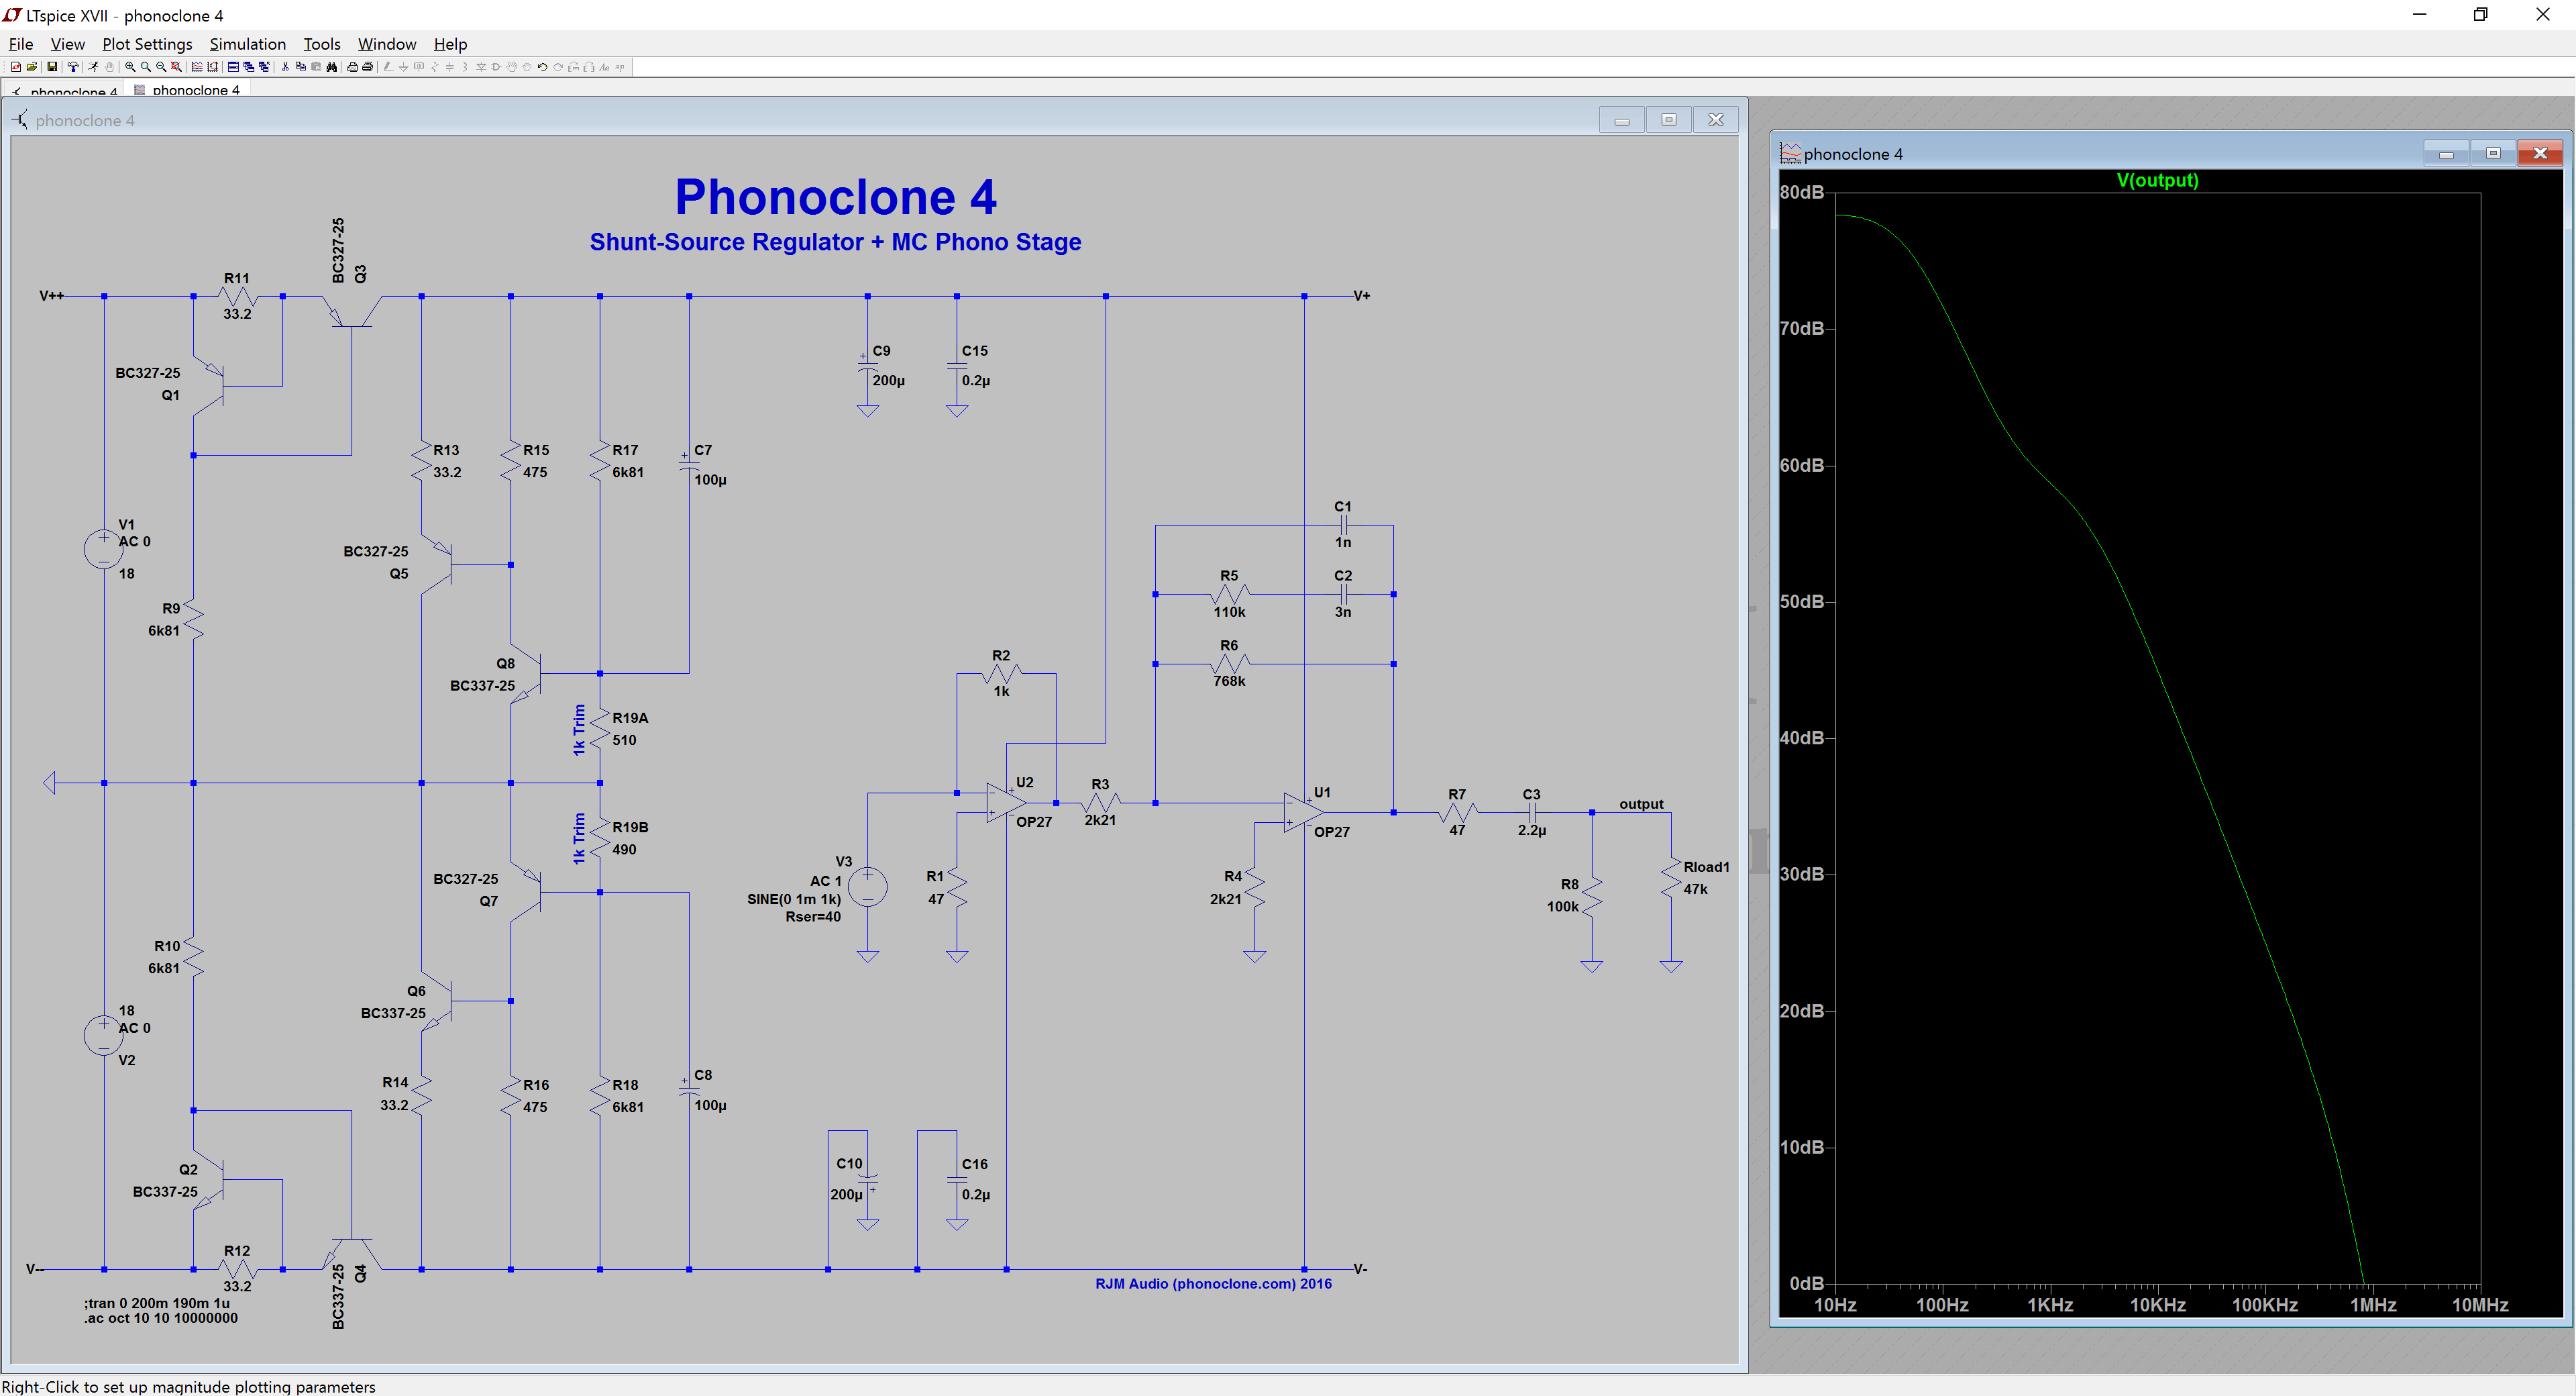2576x1396 pixels.
Task: Click the Zoom Out magnifier icon
Action: (161, 67)
